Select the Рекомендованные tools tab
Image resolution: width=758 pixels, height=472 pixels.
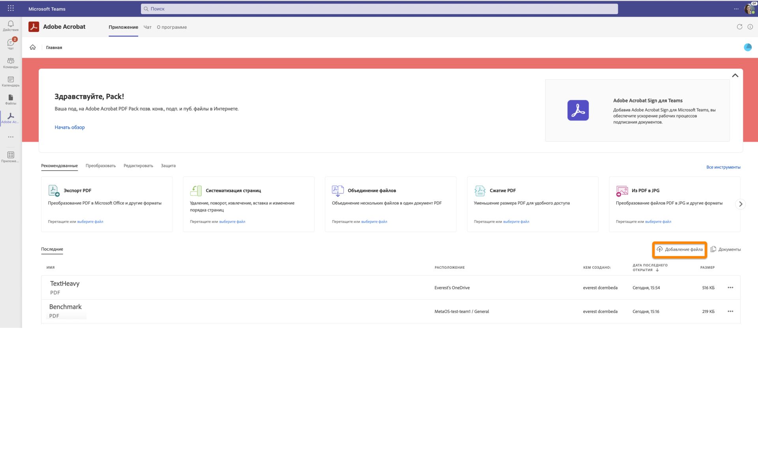click(59, 166)
